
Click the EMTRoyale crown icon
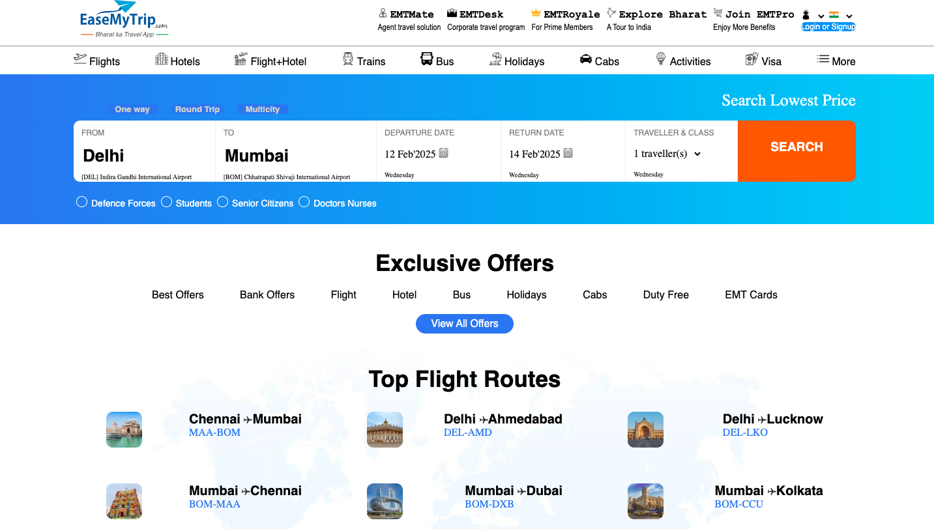(536, 13)
